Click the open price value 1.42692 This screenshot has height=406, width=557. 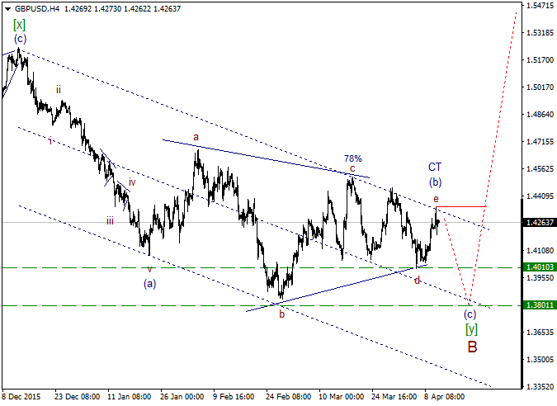(x=78, y=9)
